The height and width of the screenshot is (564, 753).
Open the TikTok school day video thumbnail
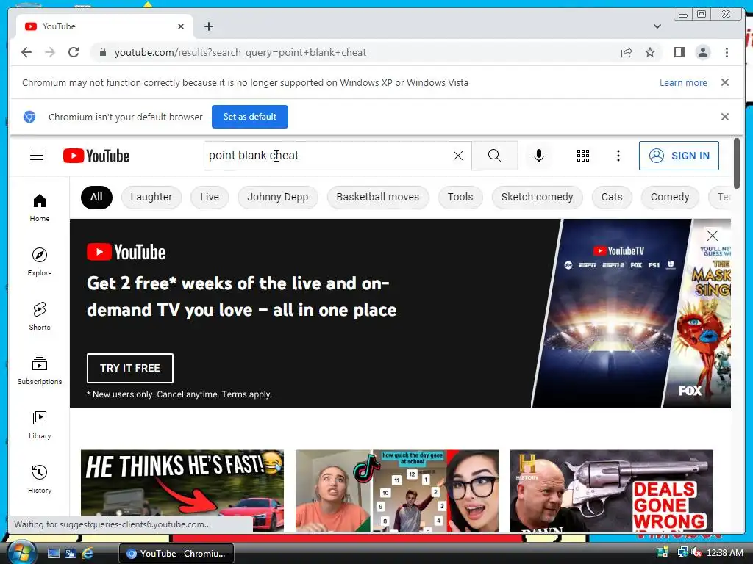[396, 490]
